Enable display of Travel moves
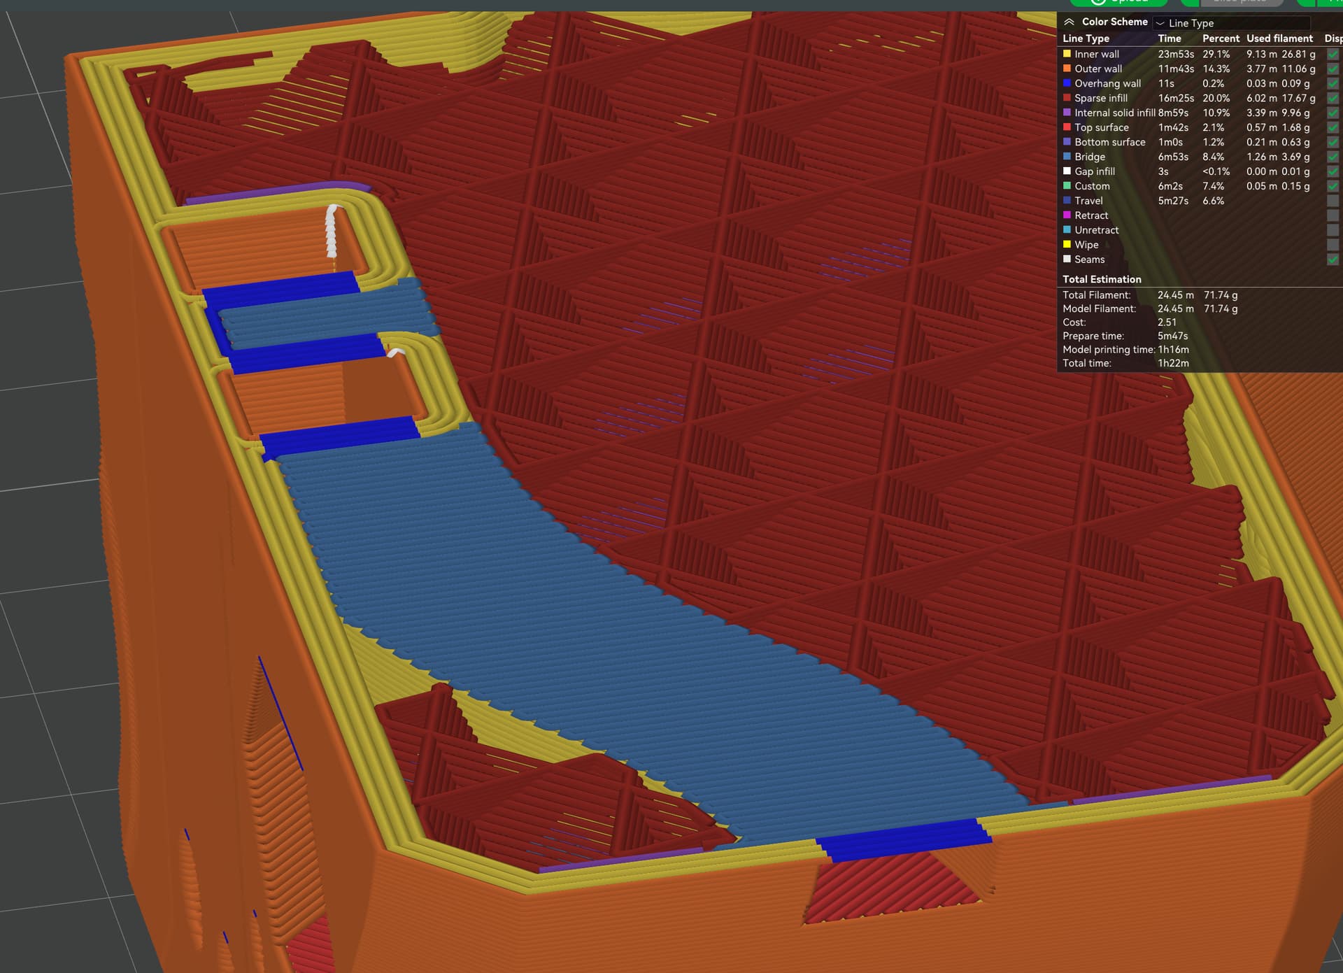This screenshot has width=1343, height=973. click(1333, 201)
